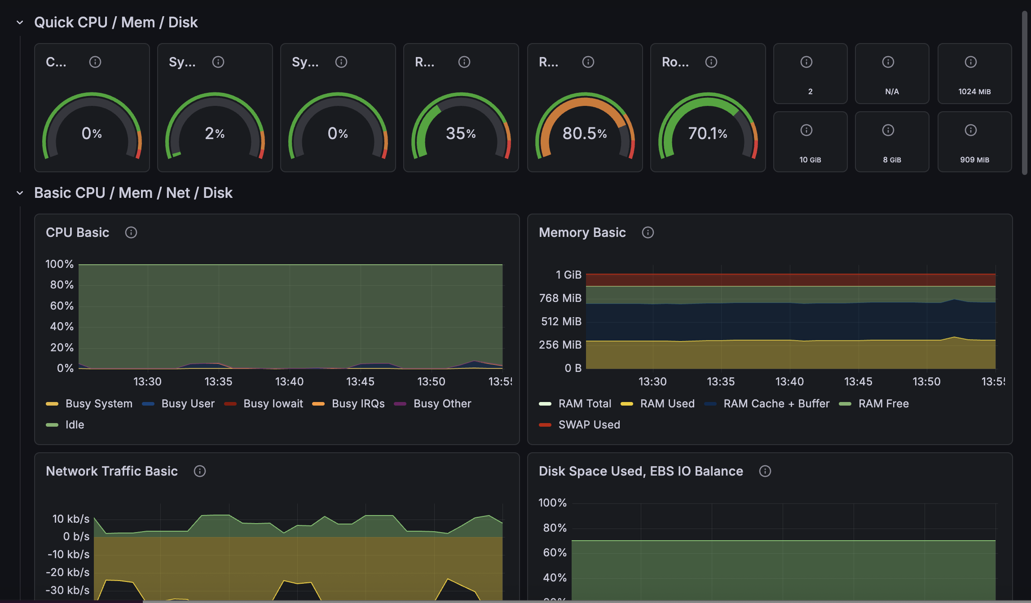Show info for the Network Traffic Basic panel

pos(200,471)
